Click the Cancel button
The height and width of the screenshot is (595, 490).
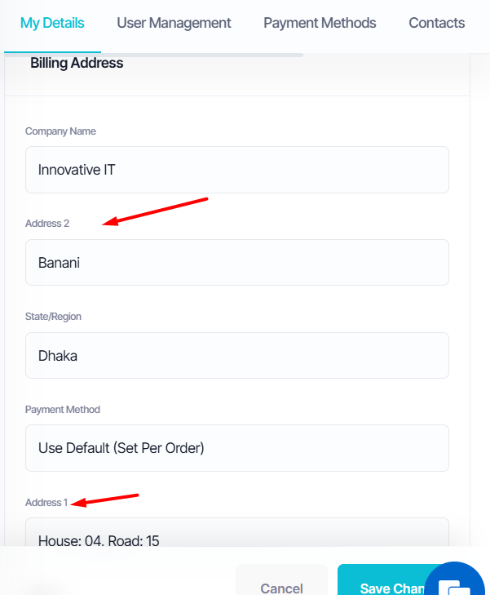pos(281,579)
